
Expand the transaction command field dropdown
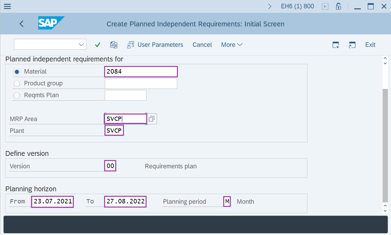(81, 44)
